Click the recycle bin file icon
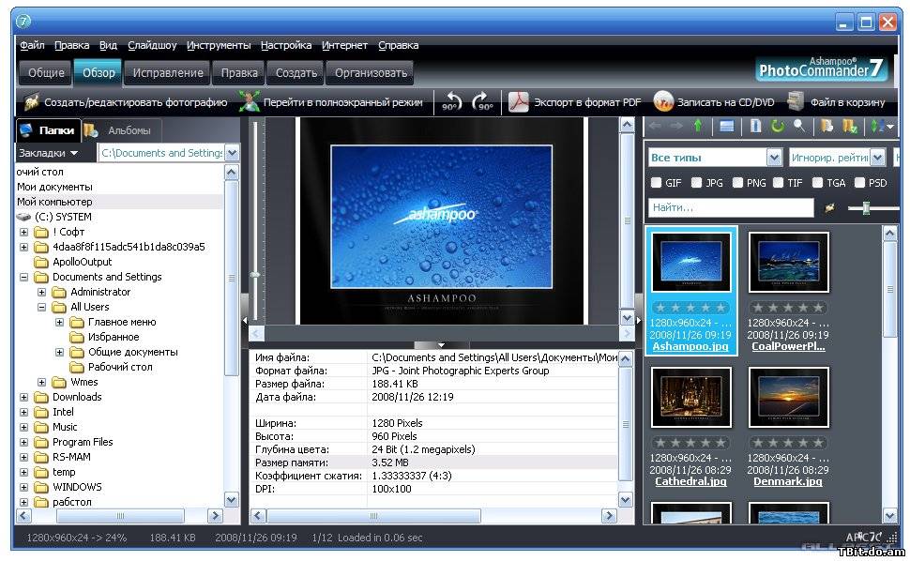The height and width of the screenshot is (561, 910). point(796,102)
